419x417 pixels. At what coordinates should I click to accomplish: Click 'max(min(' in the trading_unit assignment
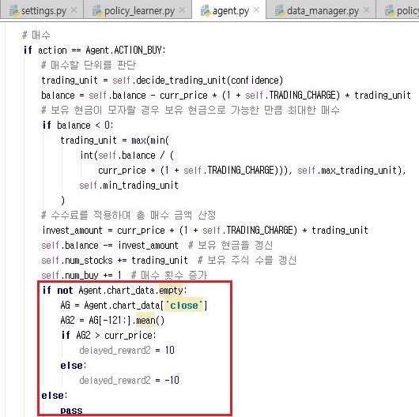point(150,140)
